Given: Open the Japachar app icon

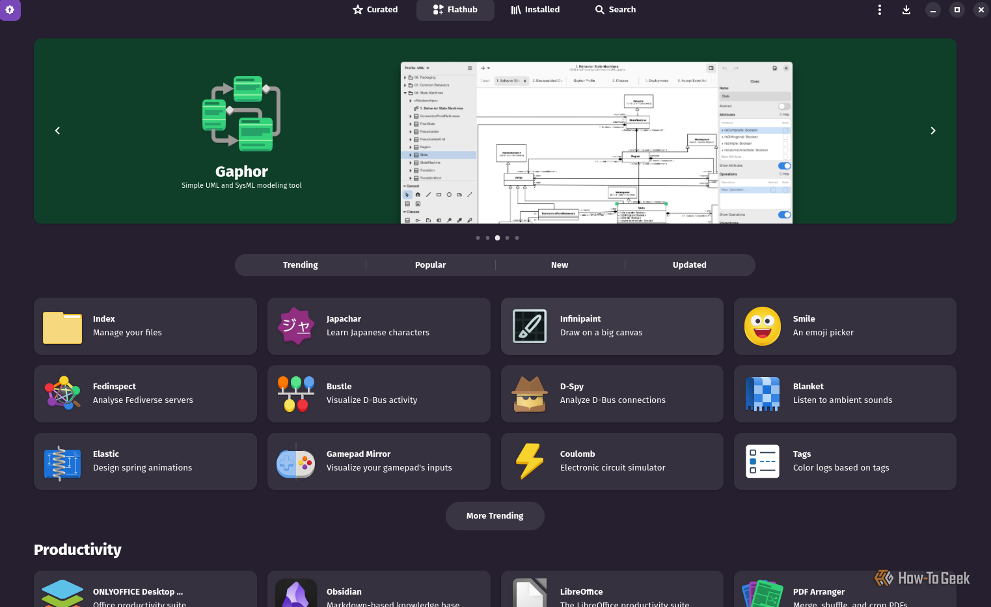Looking at the screenshot, I should [296, 326].
